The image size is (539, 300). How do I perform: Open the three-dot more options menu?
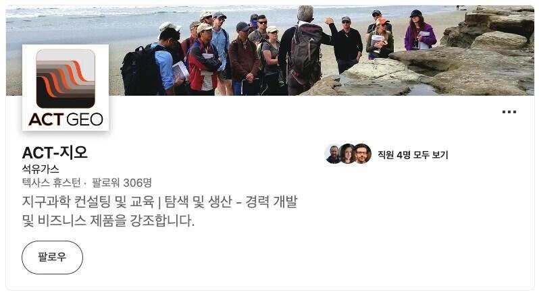click(x=509, y=112)
